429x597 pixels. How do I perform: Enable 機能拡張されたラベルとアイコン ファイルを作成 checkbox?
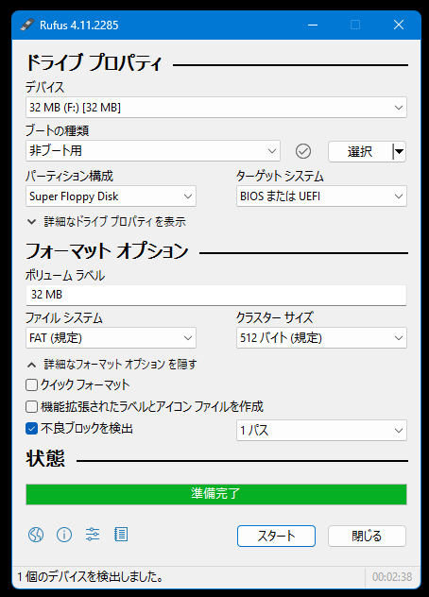tap(31, 406)
